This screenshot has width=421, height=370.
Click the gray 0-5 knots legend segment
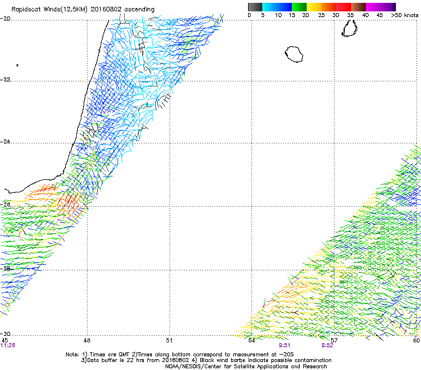click(x=255, y=7)
